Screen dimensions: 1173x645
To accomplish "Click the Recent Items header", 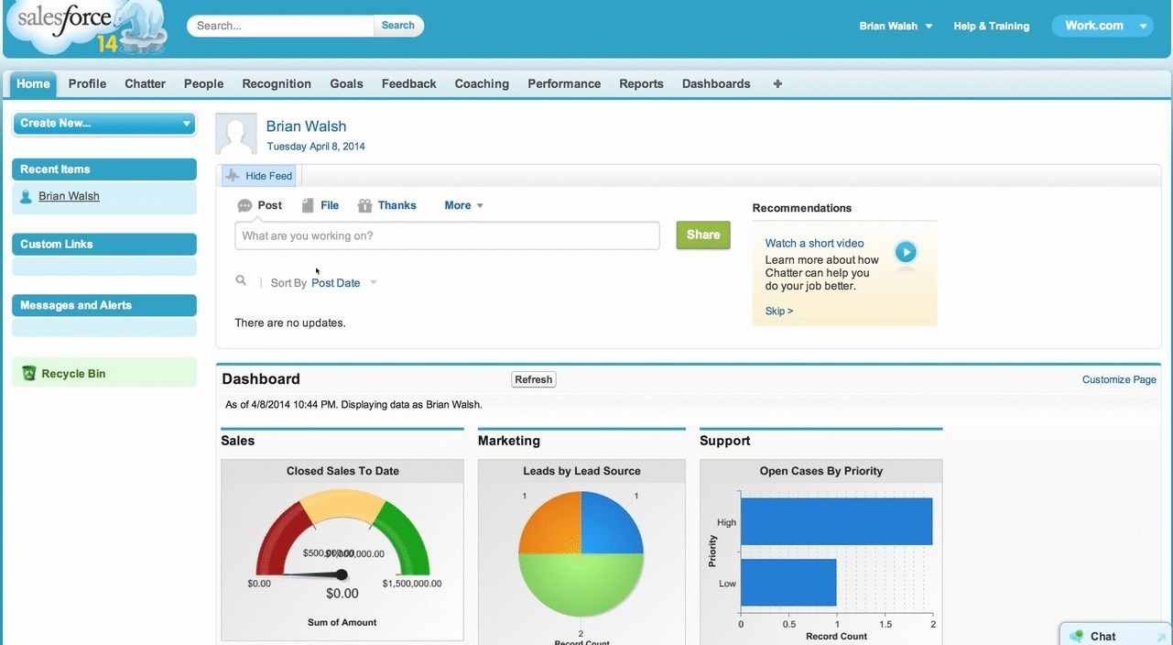I will [x=104, y=169].
